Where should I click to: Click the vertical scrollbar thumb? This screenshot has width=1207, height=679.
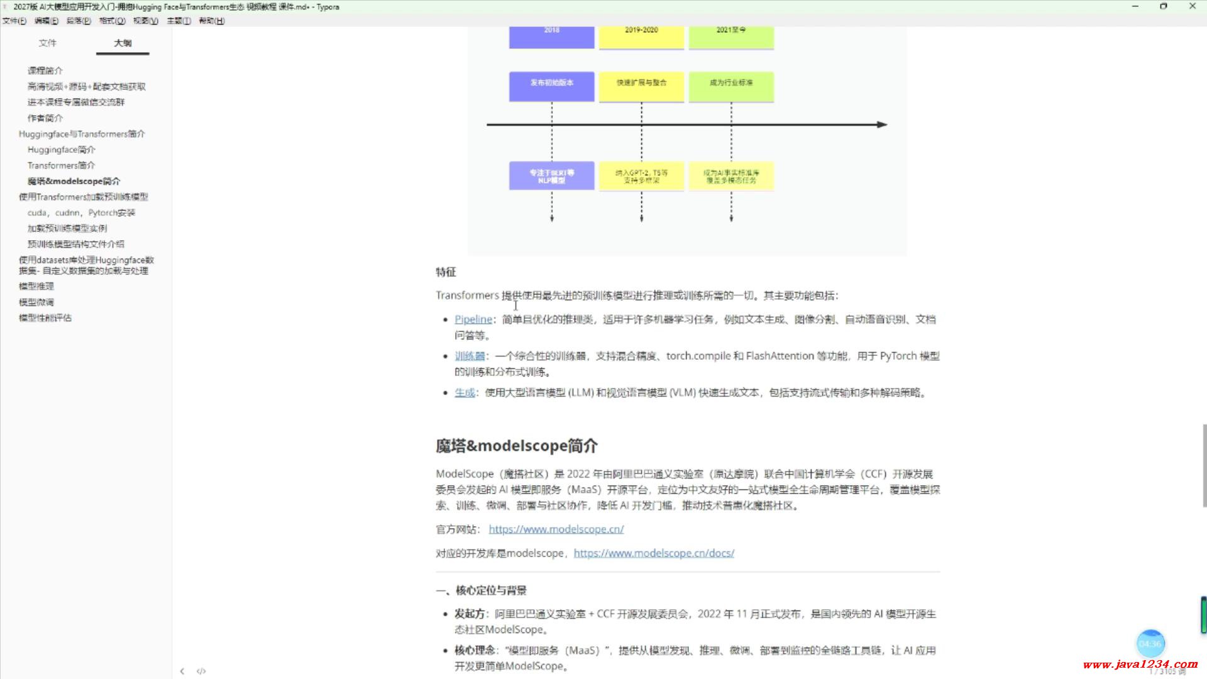pos(1204,465)
